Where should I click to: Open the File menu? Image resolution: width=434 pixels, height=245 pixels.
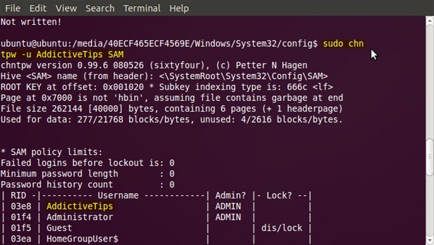tap(12, 9)
